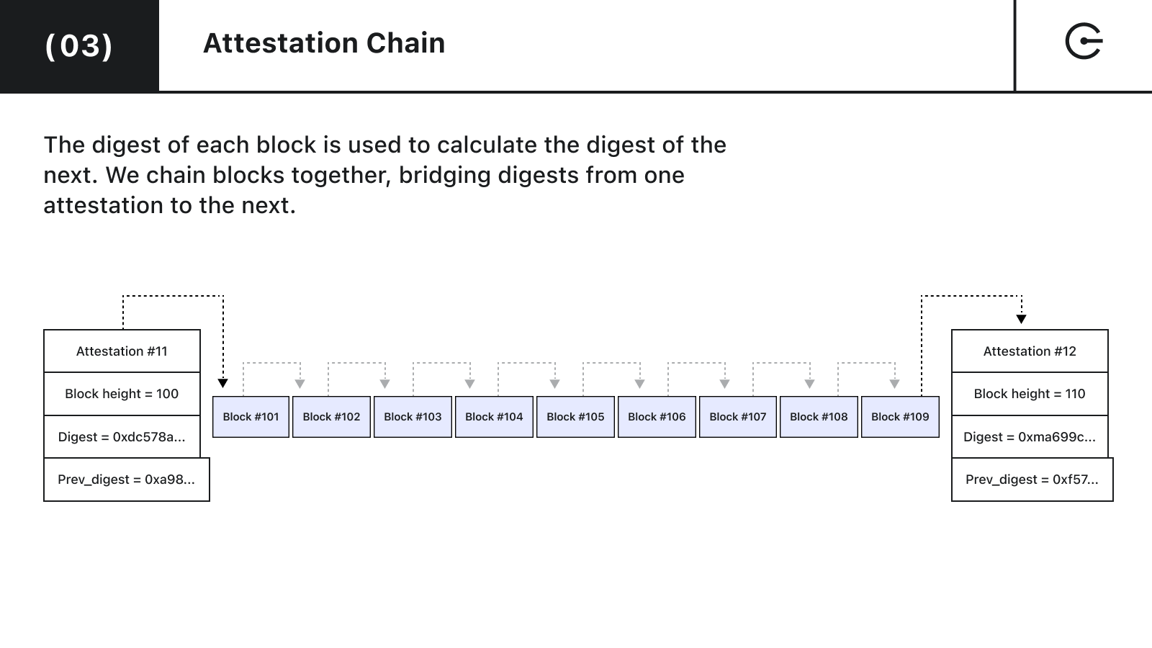Image resolution: width=1152 pixels, height=648 pixels.
Task: Select the Block #108 box
Action: tap(819, 417)
